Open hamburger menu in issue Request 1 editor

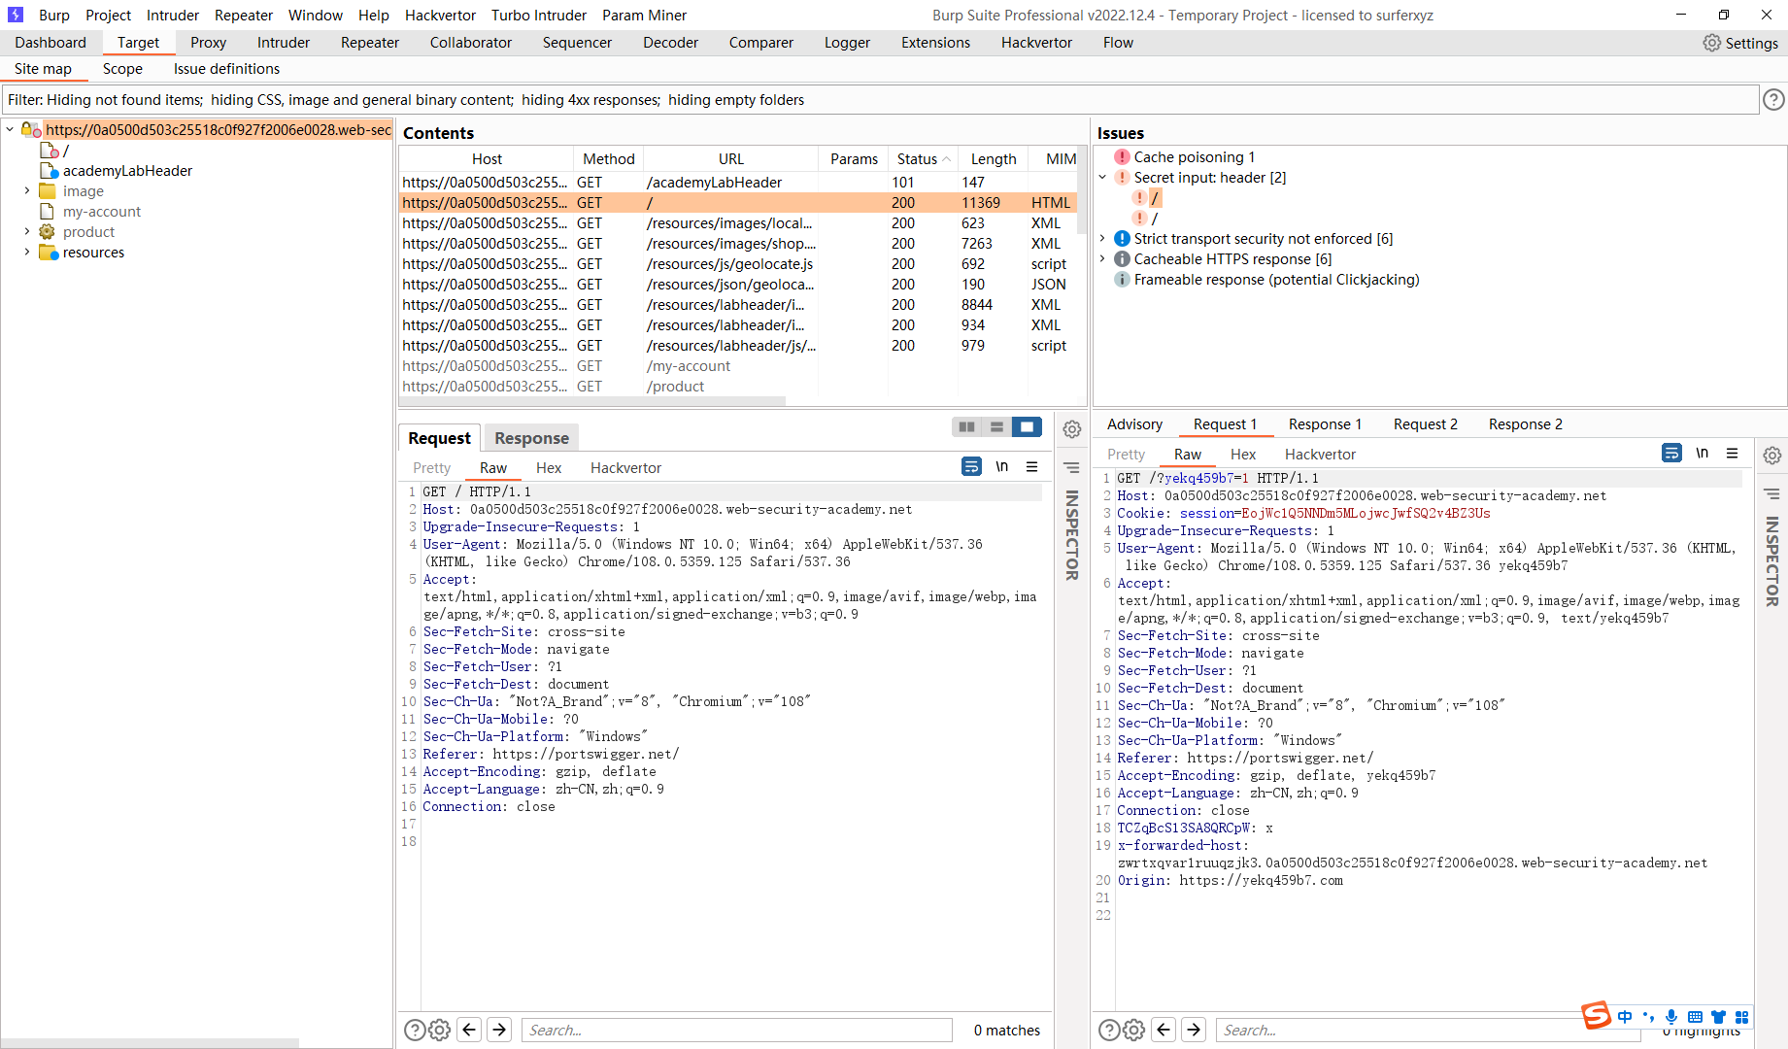1732,454
